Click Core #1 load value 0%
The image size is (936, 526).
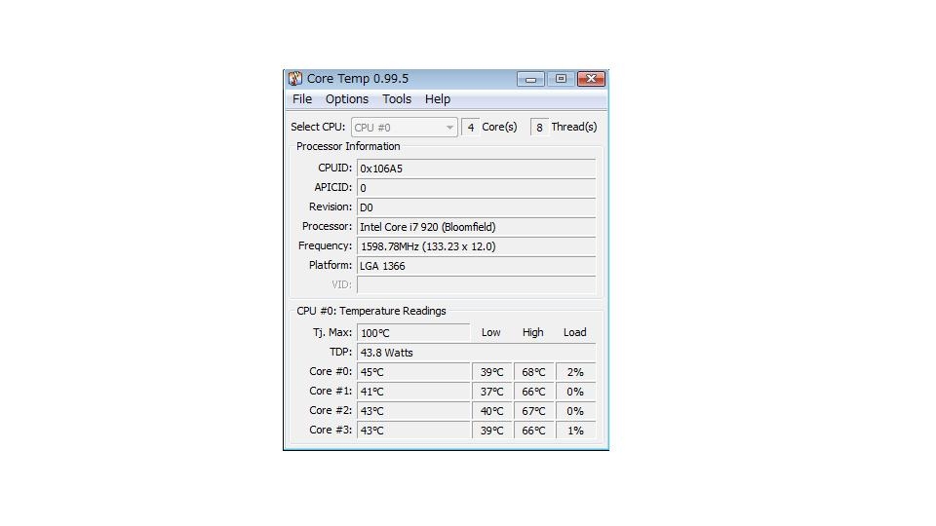coord(575,392)
